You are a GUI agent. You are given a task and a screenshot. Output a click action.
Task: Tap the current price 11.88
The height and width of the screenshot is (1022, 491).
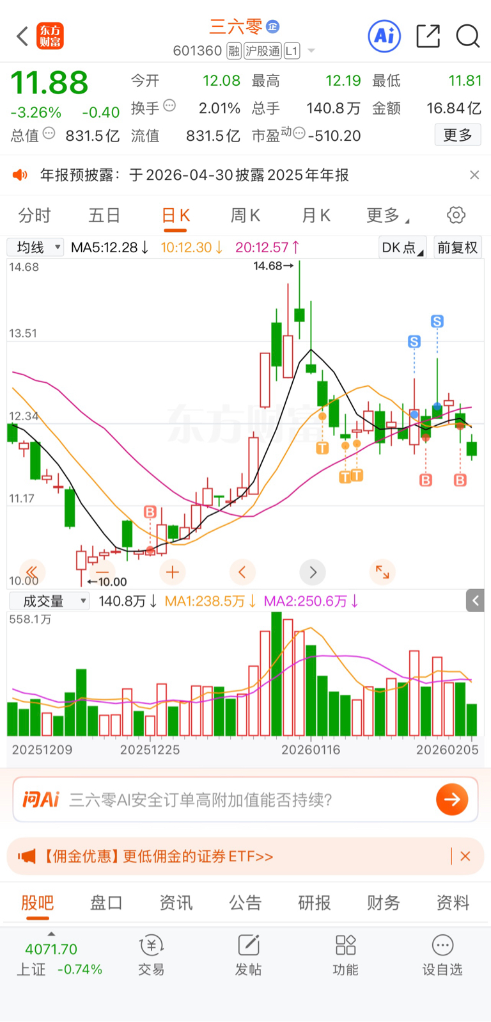point(49,83)
